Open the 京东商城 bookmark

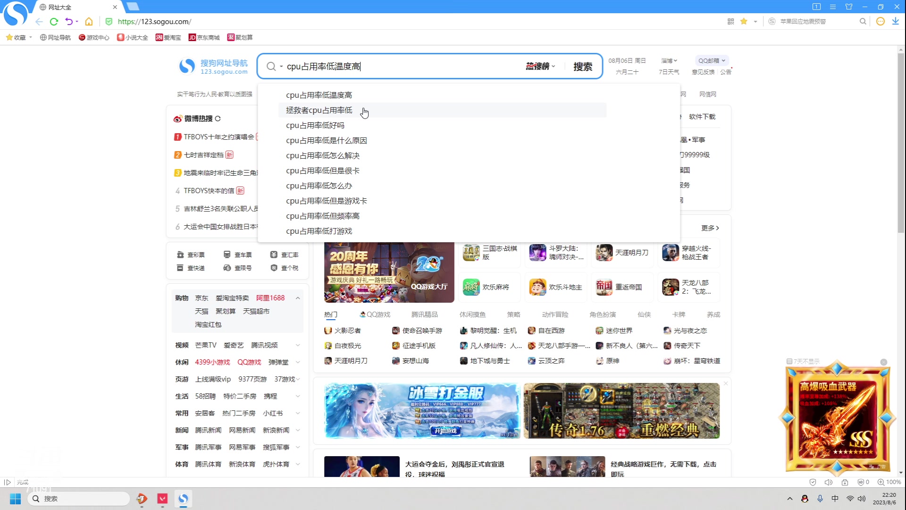(x=204, y=37)
